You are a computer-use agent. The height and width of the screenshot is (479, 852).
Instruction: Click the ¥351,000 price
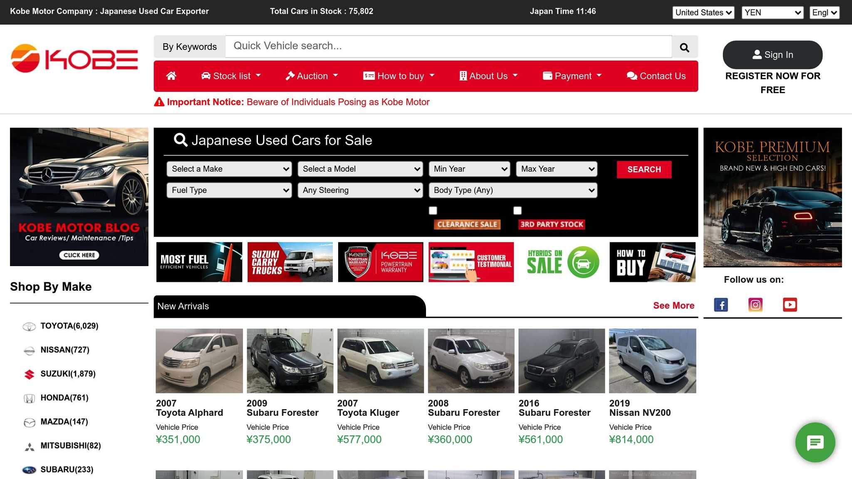(178, 439)
